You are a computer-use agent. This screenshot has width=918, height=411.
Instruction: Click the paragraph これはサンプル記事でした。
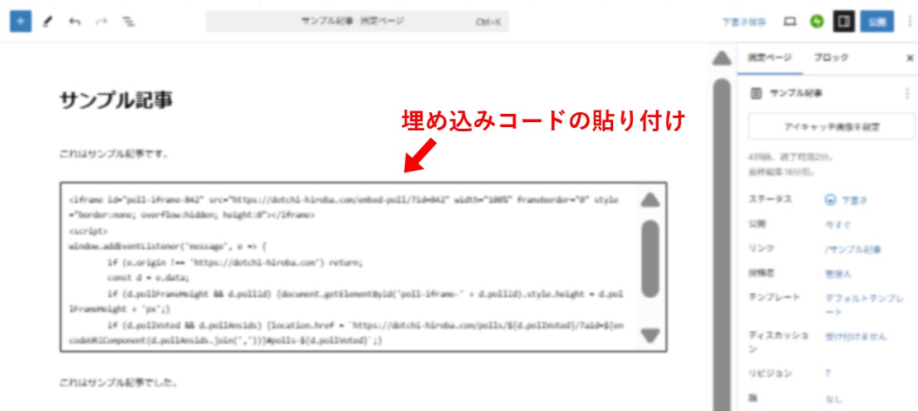pyautogui.click(x=118, y=384)
